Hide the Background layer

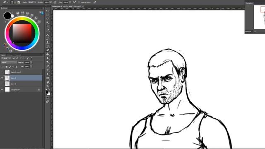(2, 89)
